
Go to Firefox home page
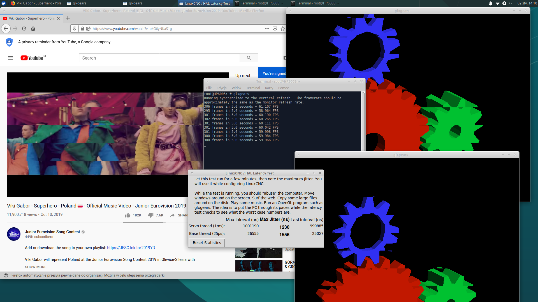(x=33, y=29)
